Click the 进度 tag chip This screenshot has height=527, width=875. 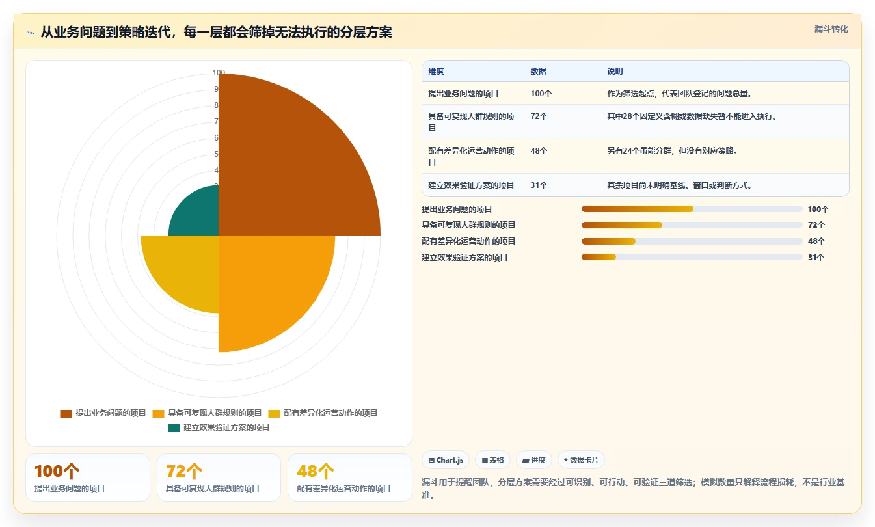point(534,460)
